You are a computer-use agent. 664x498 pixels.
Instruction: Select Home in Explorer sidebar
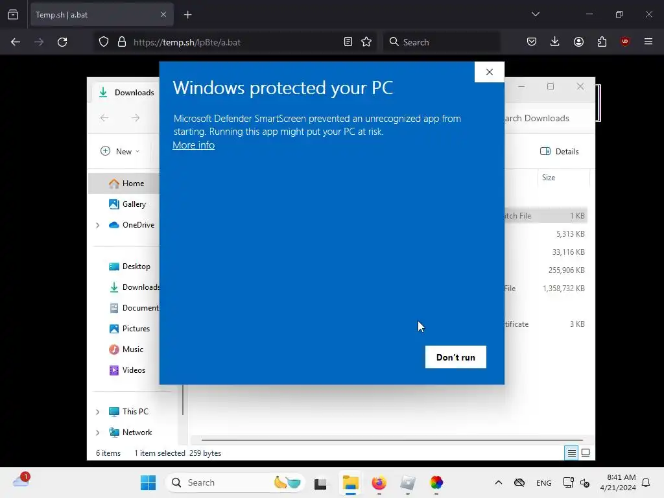point(124,184)
